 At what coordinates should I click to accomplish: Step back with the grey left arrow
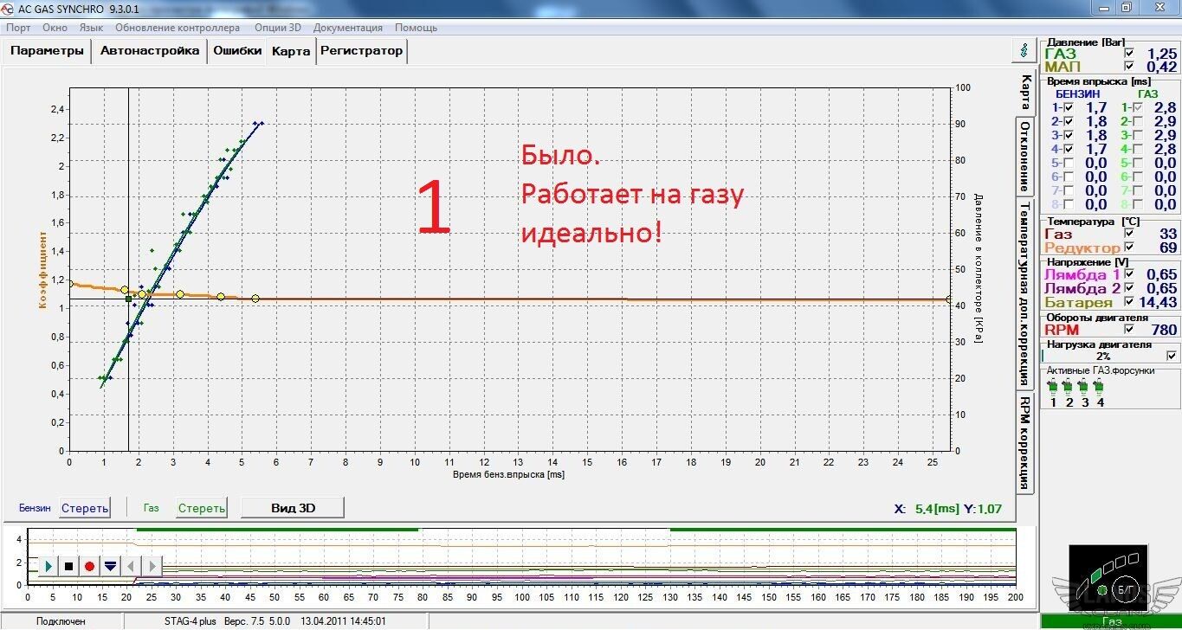[131, 566]
